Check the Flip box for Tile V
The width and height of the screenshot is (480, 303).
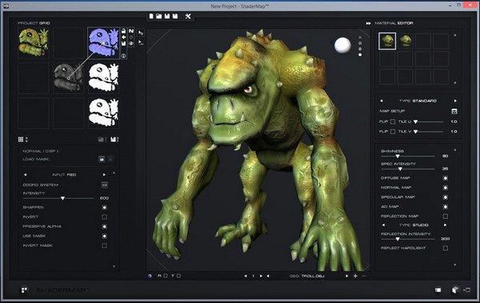(393, 131)
